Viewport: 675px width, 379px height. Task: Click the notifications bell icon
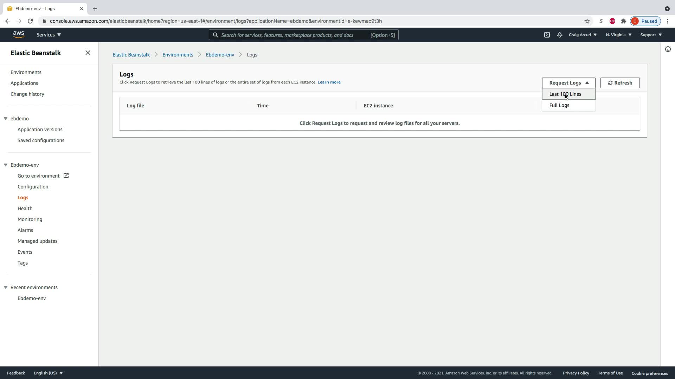point(559,35)
